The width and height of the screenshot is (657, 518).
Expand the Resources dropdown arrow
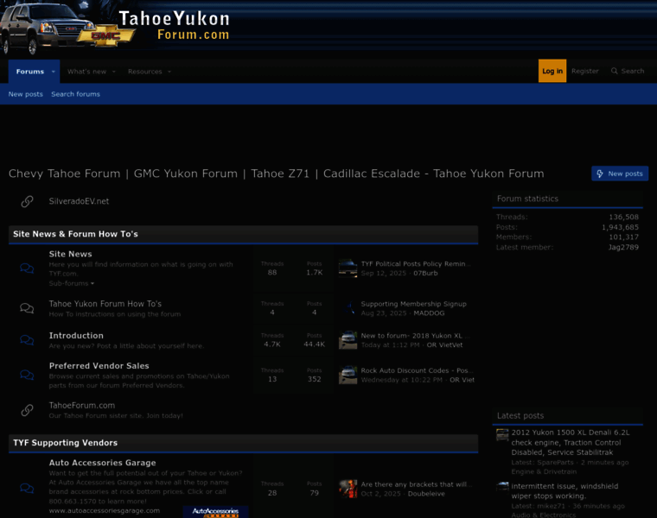(169, 72)
